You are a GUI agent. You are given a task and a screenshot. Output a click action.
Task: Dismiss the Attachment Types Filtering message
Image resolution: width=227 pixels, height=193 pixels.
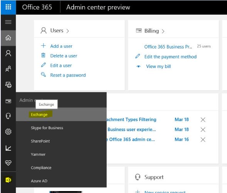tap(203, 120)
